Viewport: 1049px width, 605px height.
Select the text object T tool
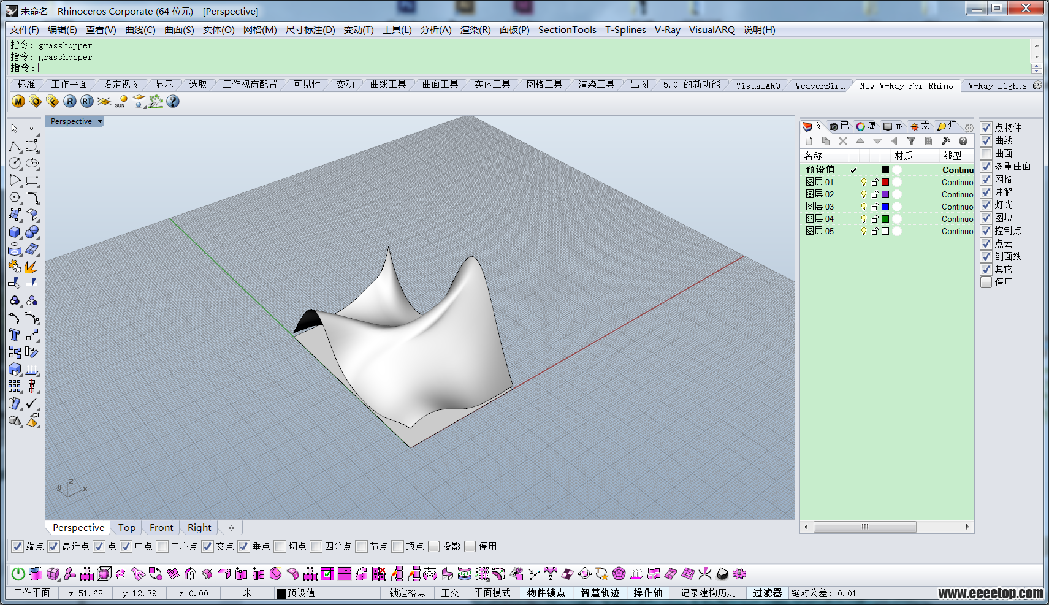point(15,335)
